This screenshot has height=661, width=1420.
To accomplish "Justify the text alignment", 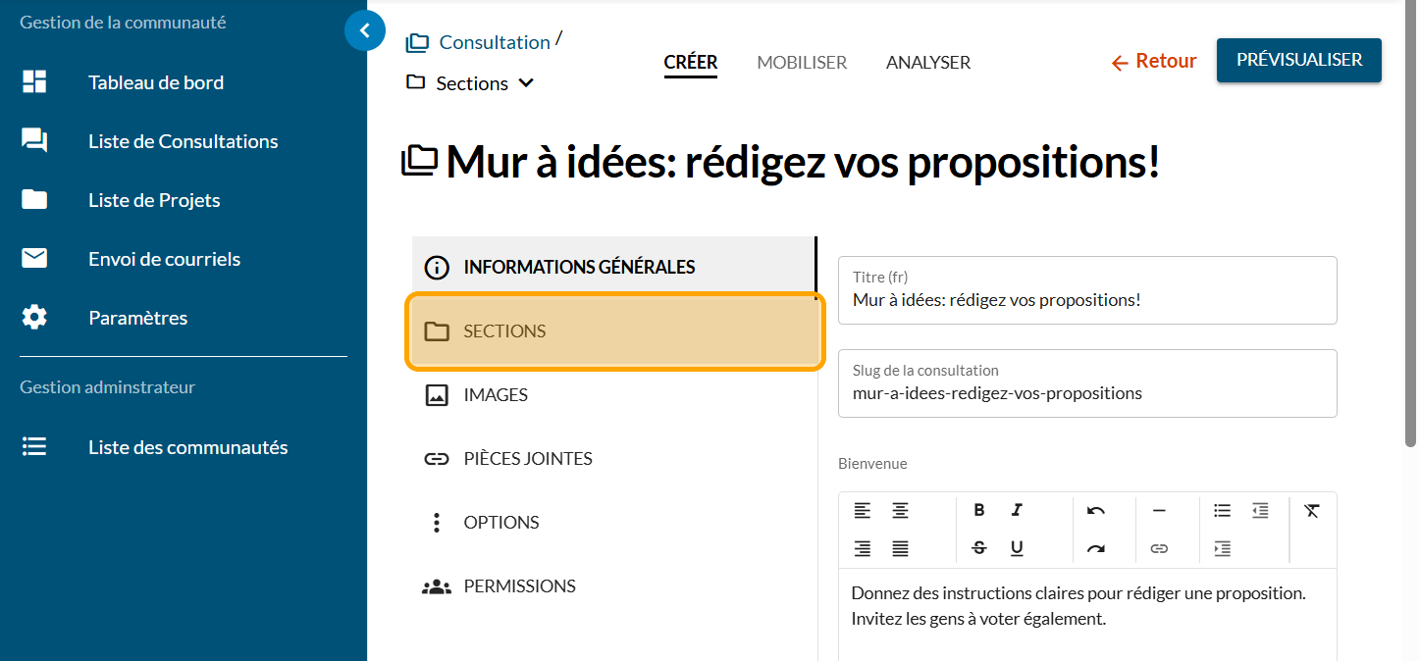I will (900, 548).
